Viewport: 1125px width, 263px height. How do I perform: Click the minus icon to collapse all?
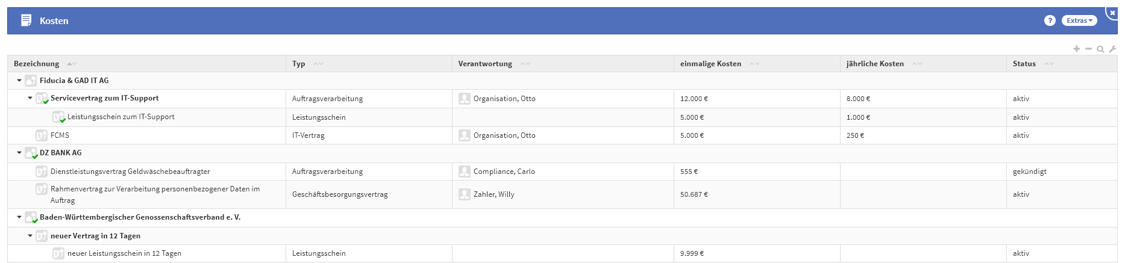coord(1088,49)
